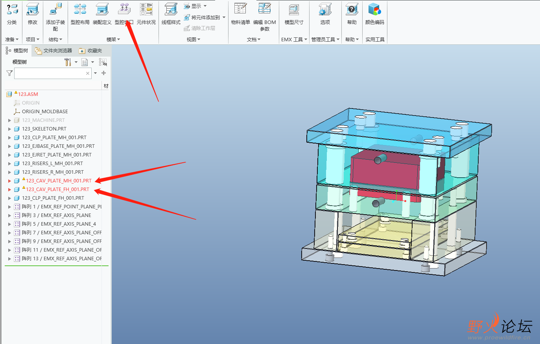Switch to the 文件夹浏览器 folder browser tab
This screenshot has width=540, height=344.
(x=53, y=51)
